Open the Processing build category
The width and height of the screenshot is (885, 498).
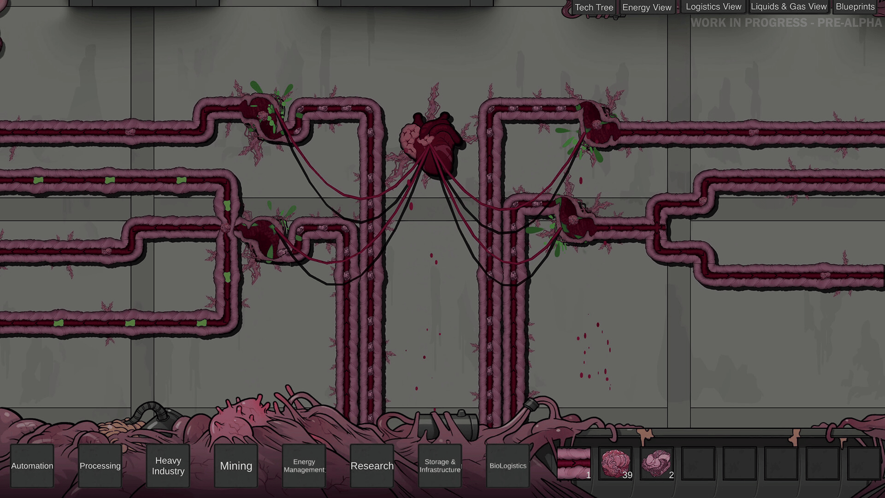[100, 466]
